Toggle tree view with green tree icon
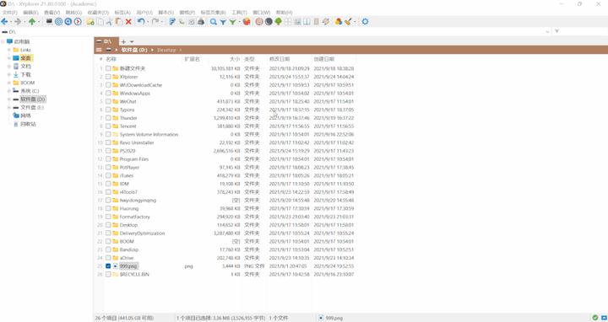 pyautogui.click(x=278, y=22)
